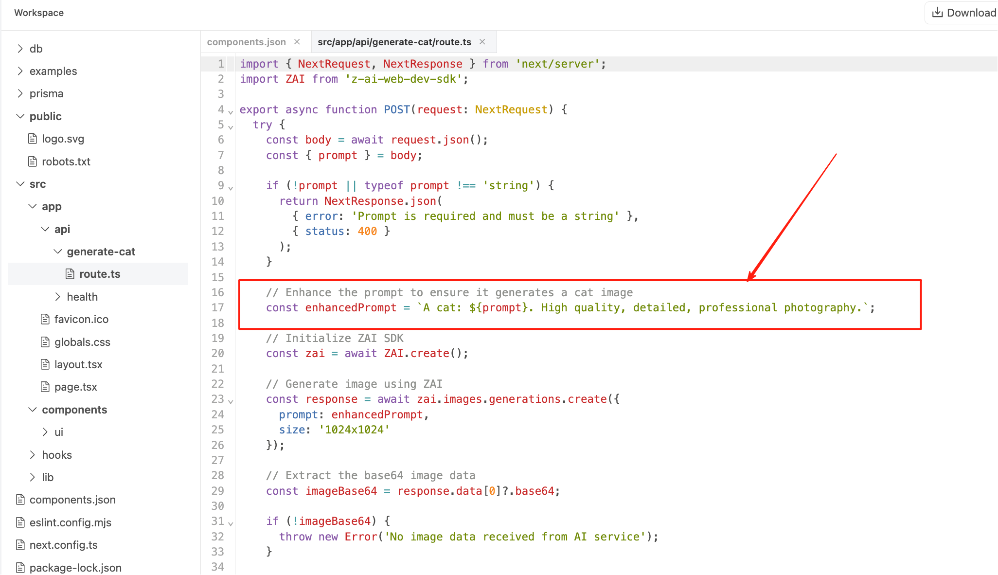Fold the if block at line 9
Viewport: 998px width, 575px height.
tap(231, 188)
